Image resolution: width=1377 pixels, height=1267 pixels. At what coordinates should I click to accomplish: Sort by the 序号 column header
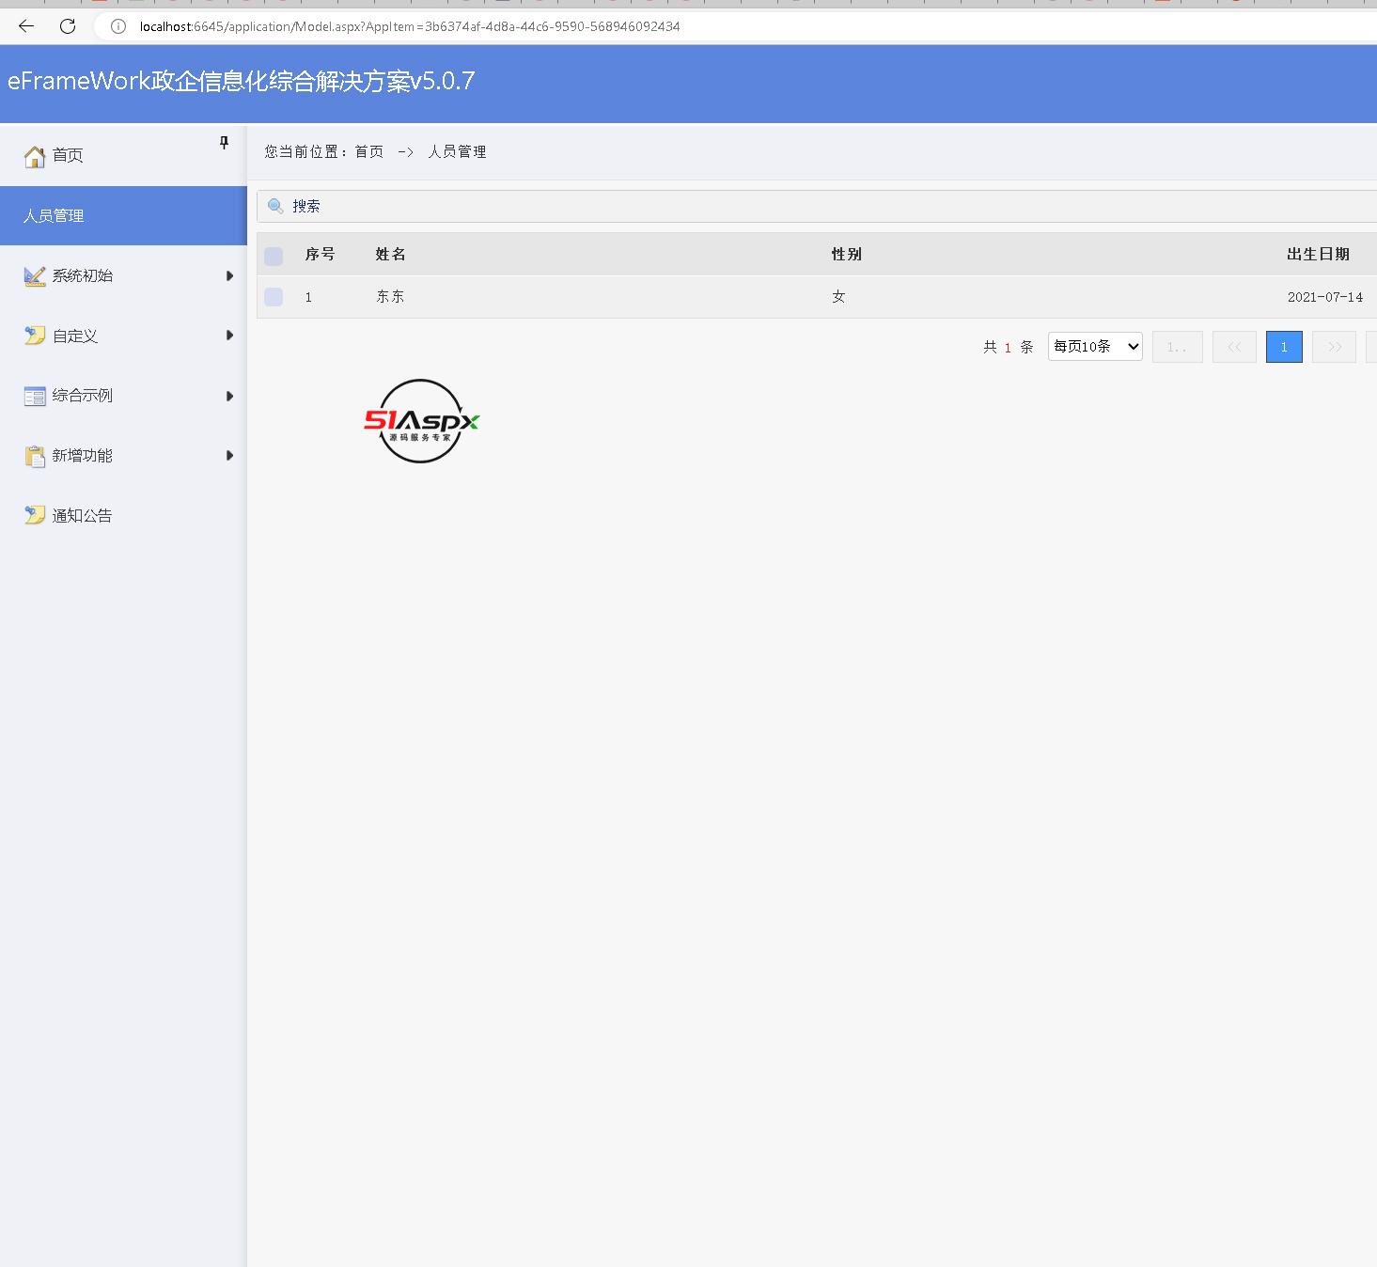320,254
